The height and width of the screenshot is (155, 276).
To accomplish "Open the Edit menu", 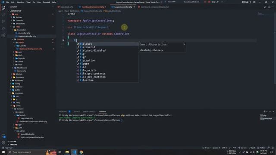I will coord(13,2).
